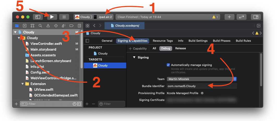Viewport: 277px width, 121px height.
Task: Switch to the General tab
Action: 107,41
